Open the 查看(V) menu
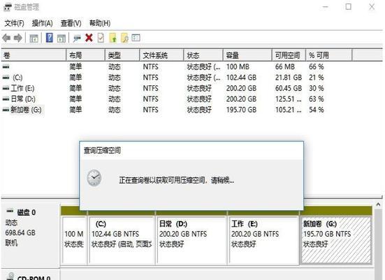This screenshot has width=385, height=280. click(x=71, y=23)
